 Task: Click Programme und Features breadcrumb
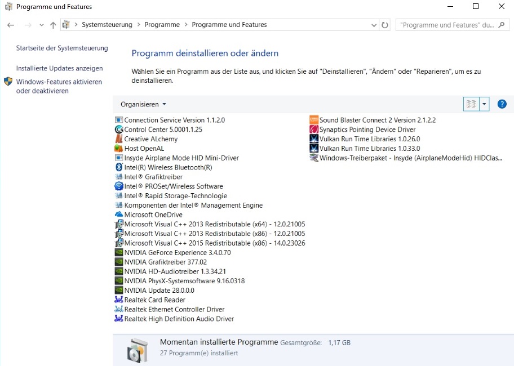pos(229,25)
